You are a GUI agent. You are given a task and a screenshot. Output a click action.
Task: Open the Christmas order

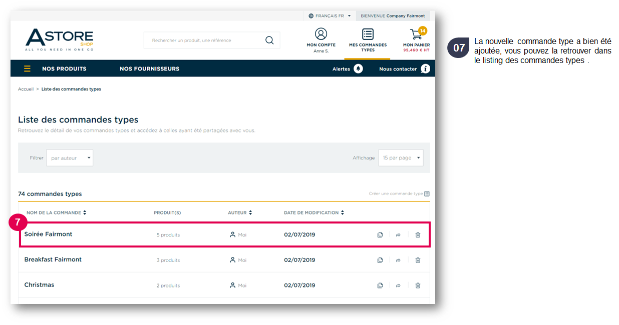[x=39, y=285]
